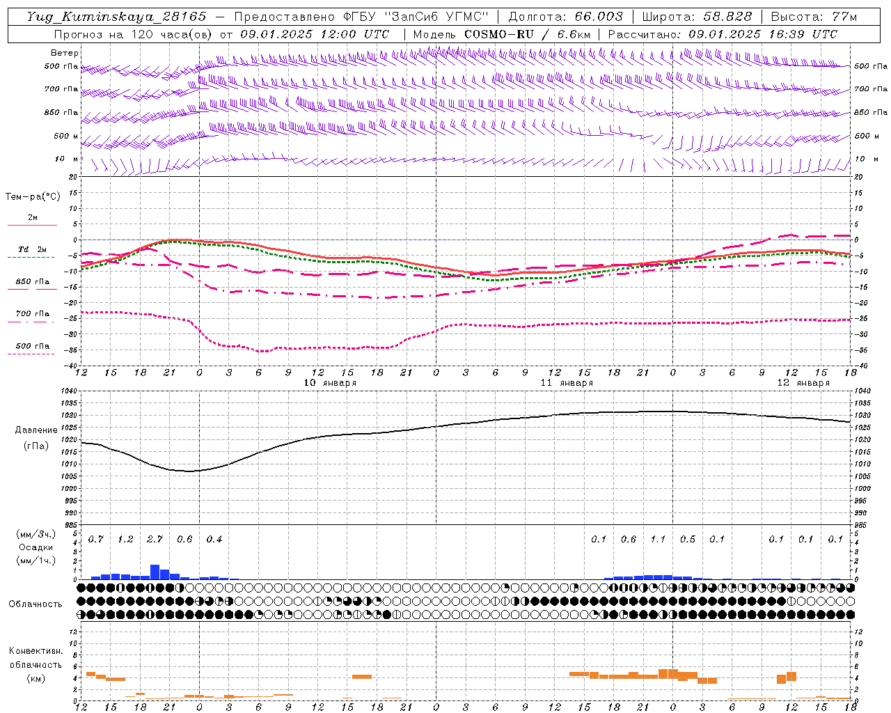The image size is (891, 713).
Task: Click the 700 гПа temperature legend entry
Action: pos(33,313)
